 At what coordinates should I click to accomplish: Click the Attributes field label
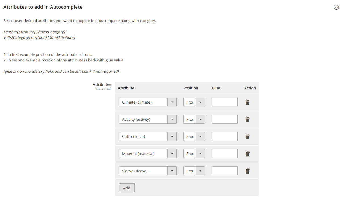point(102,84)
